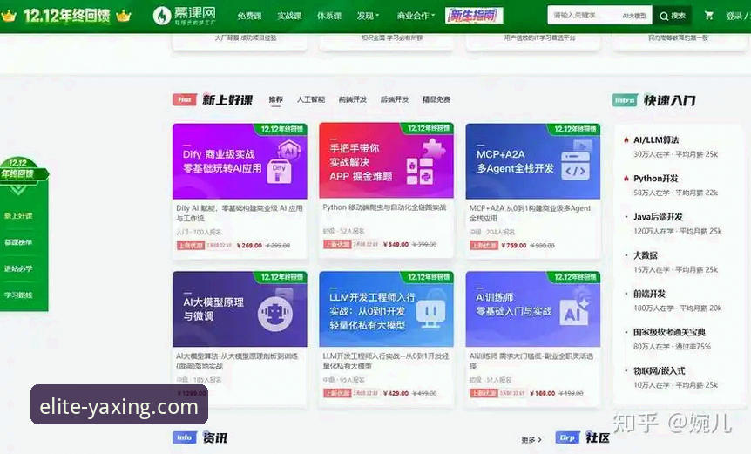Screen dimensions: 751x454
Task: Click the ¥169.00 price on AI训练师 course
Action: point(543,393)
